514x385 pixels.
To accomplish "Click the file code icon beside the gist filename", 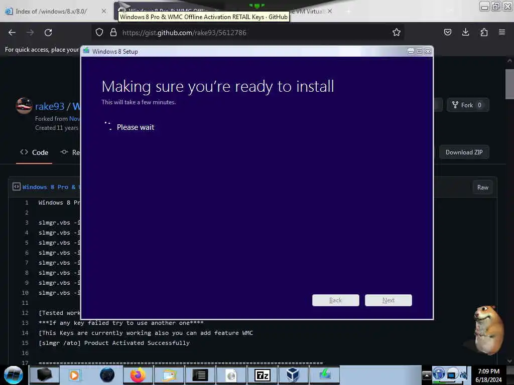I will point(17,186).
